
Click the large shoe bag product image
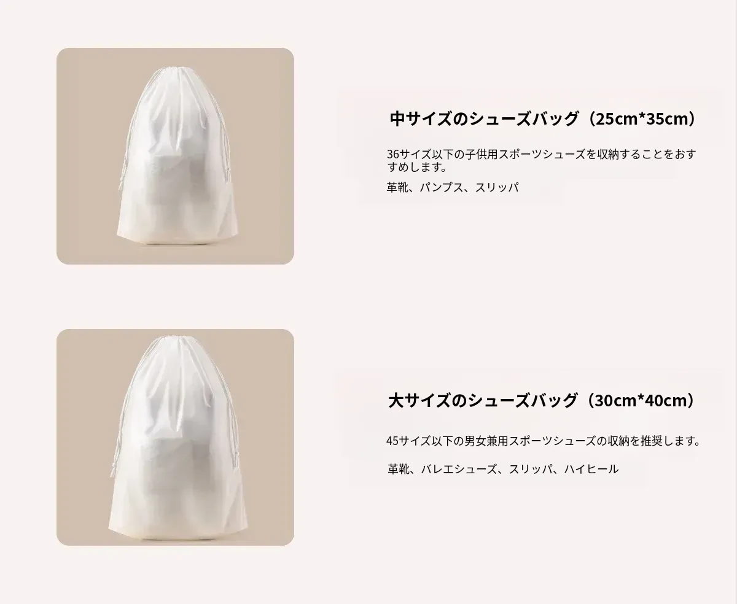coord(175,438)
